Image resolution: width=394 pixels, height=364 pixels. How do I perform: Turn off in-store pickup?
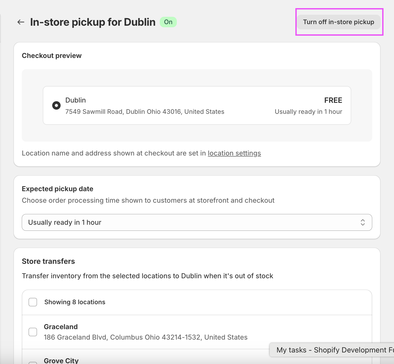[338, 22]
